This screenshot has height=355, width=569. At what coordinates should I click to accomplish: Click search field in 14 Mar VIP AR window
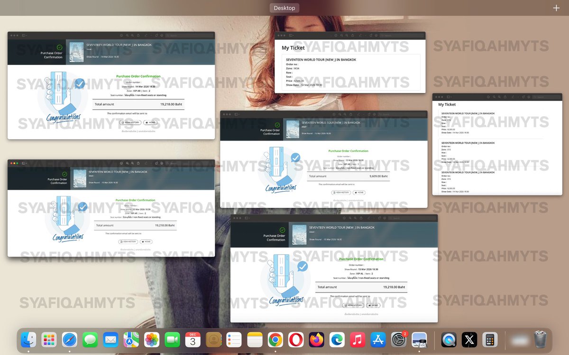[188, 35]
